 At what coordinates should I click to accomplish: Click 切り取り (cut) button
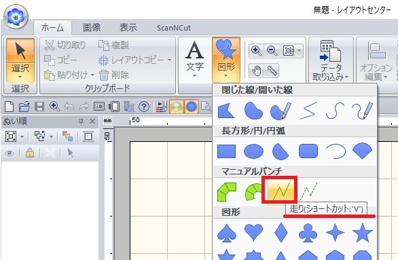65,45
